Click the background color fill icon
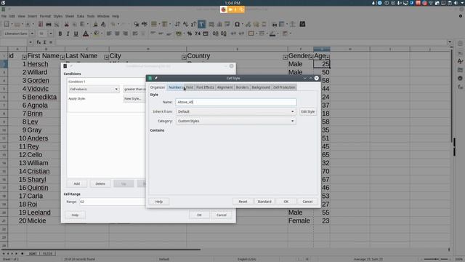 click(x=97, y=33)
